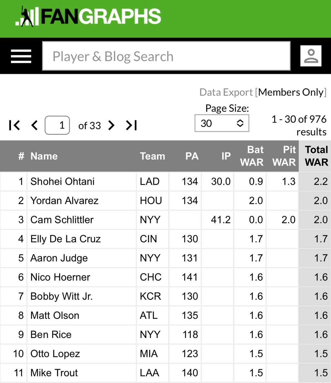Sort the table by Total WAR column

(x=316, y=156)
